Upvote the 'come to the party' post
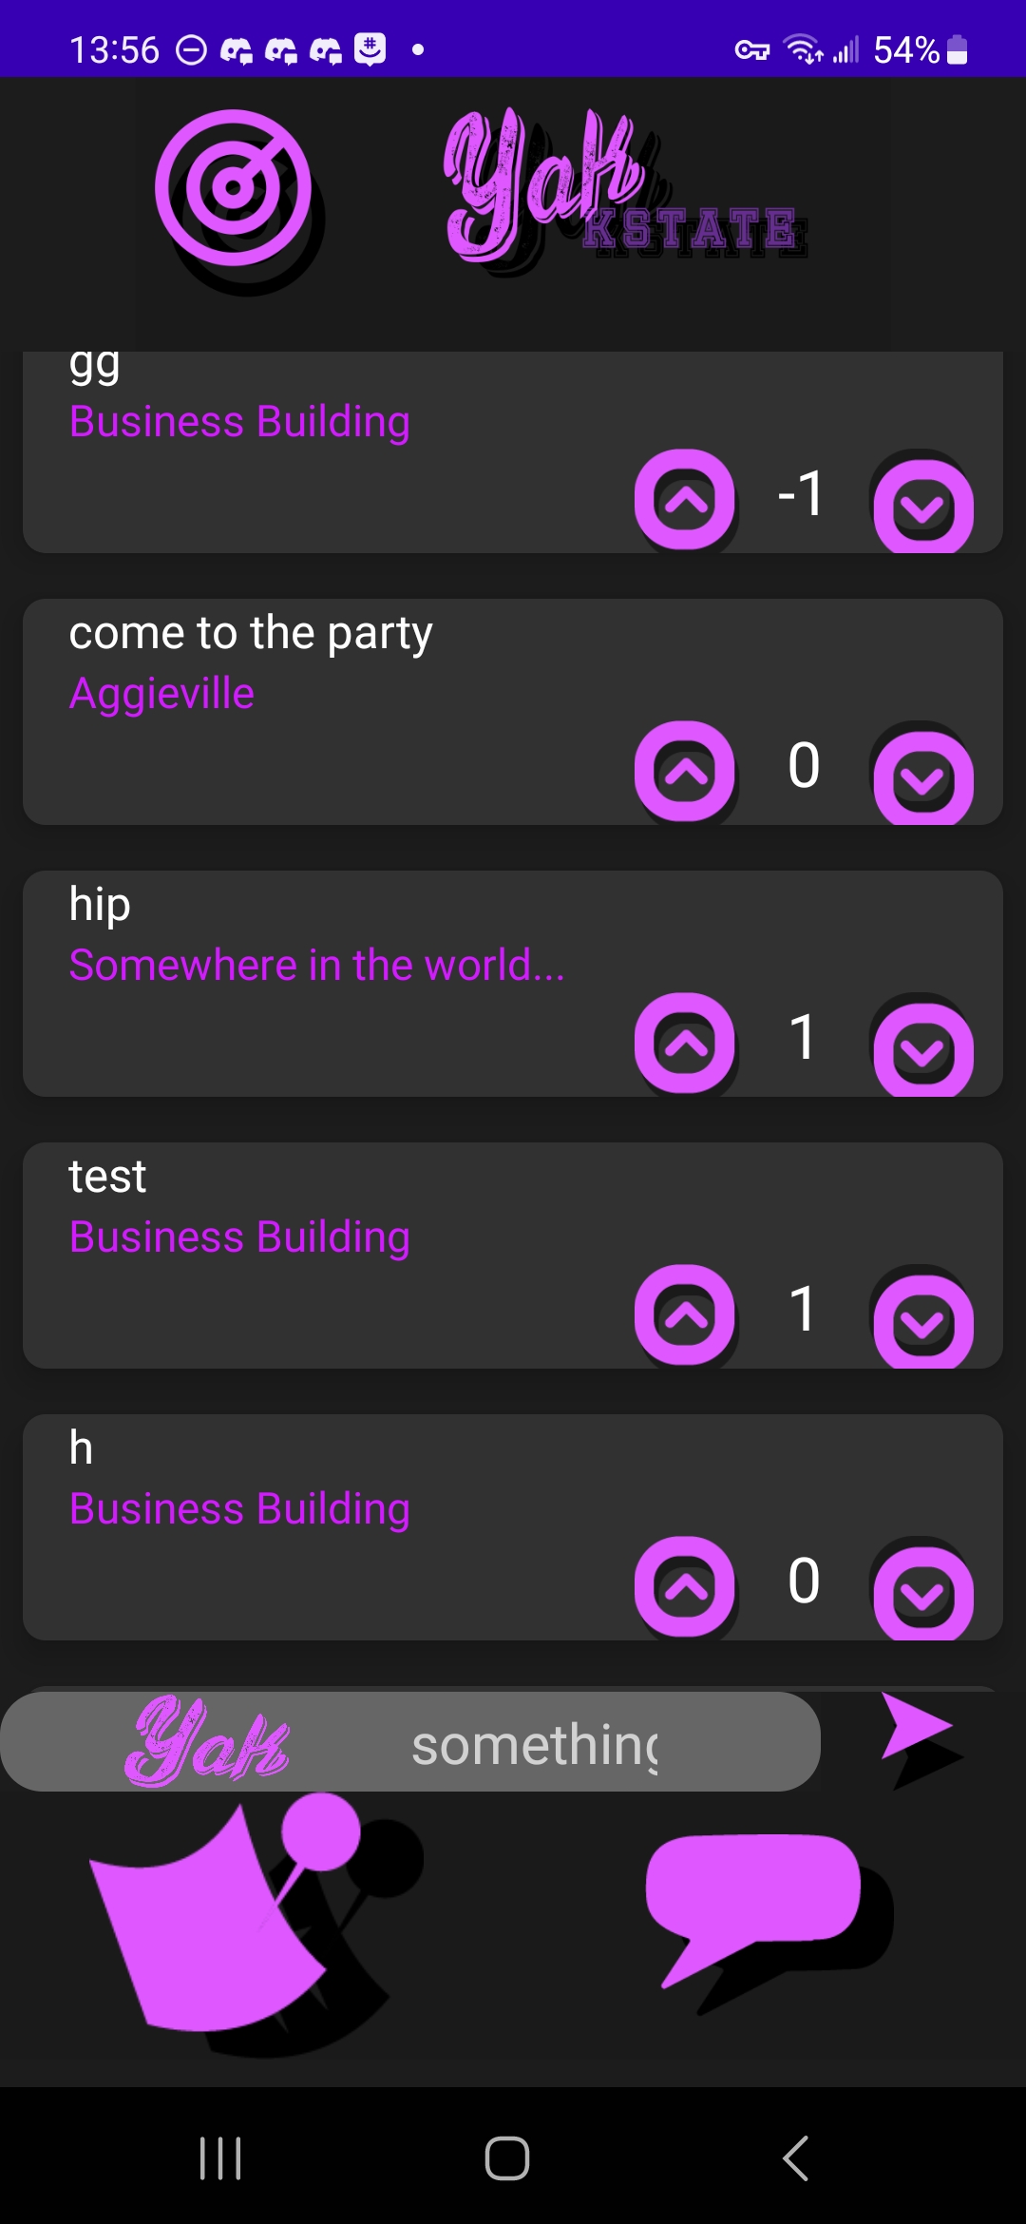 coord(685,771)
